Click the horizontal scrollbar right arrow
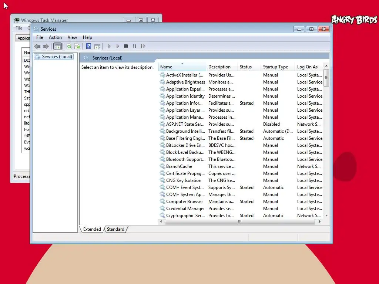The width and height of the screenshot is (379, 284). click(320, 222)
